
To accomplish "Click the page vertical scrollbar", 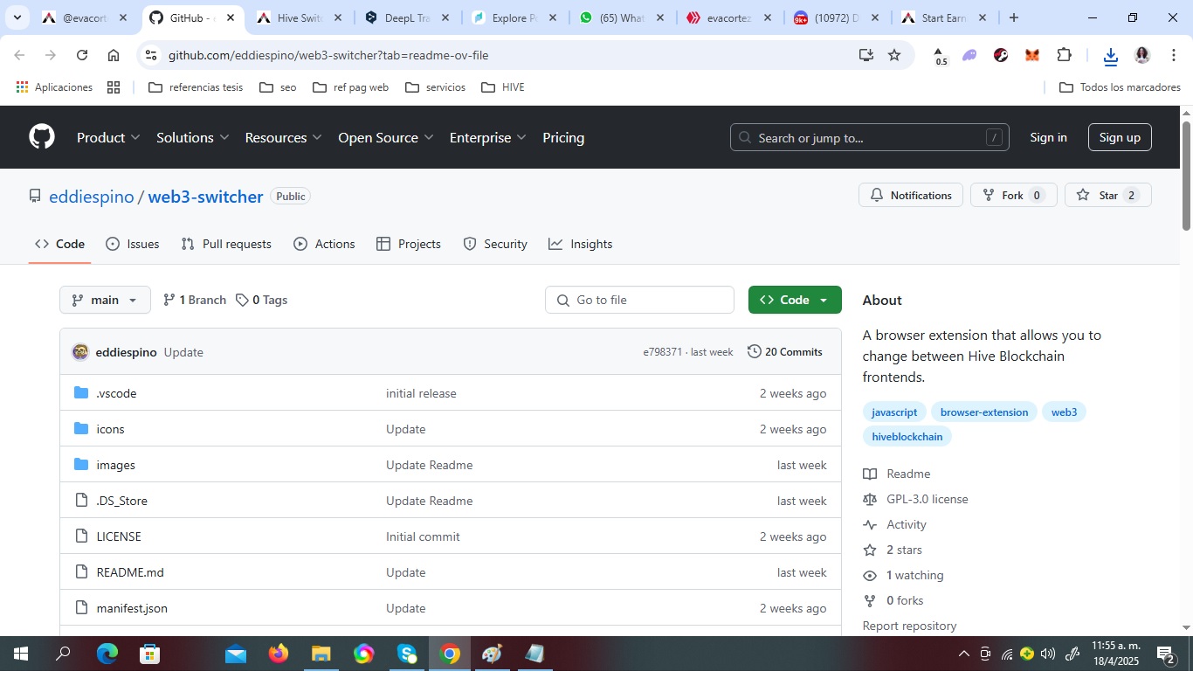I will (x=1186, y=175).
